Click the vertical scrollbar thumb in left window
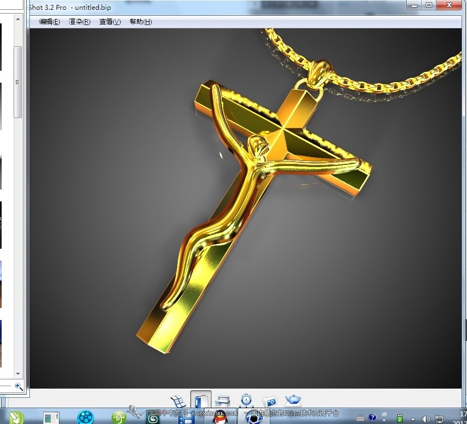The width and height of the screenshot is (467, 424). (x=18, y=82)
